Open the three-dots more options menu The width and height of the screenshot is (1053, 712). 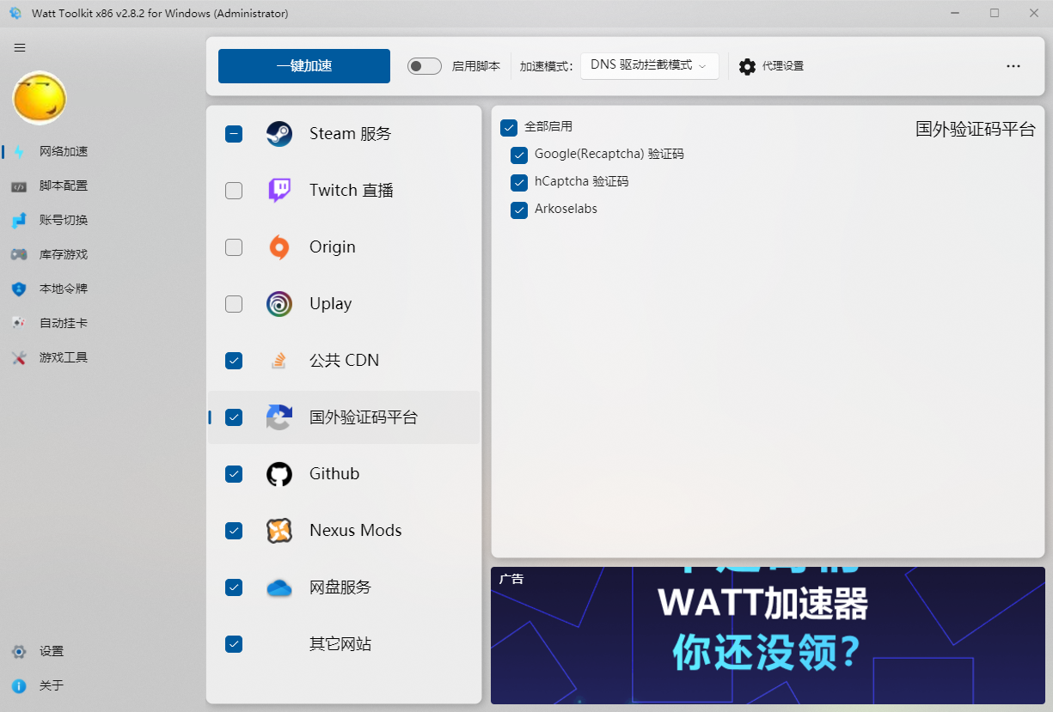point(1013,66)
